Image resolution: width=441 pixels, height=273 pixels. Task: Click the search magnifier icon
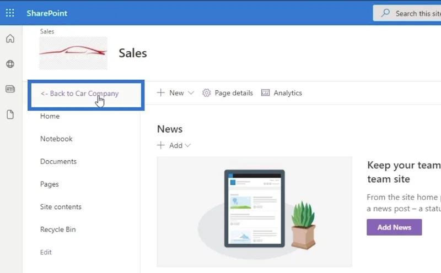[385, 13]
